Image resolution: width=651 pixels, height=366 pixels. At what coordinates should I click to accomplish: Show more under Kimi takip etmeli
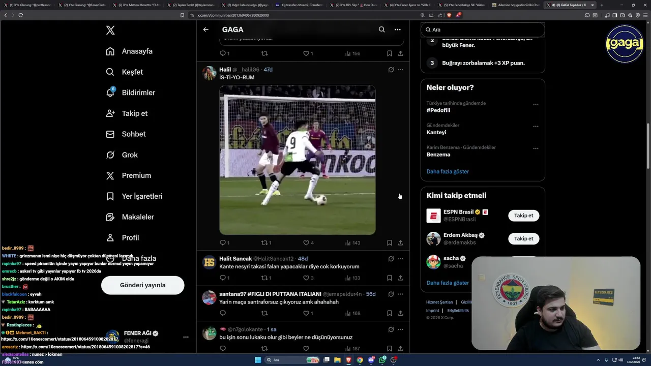(448, 283)
